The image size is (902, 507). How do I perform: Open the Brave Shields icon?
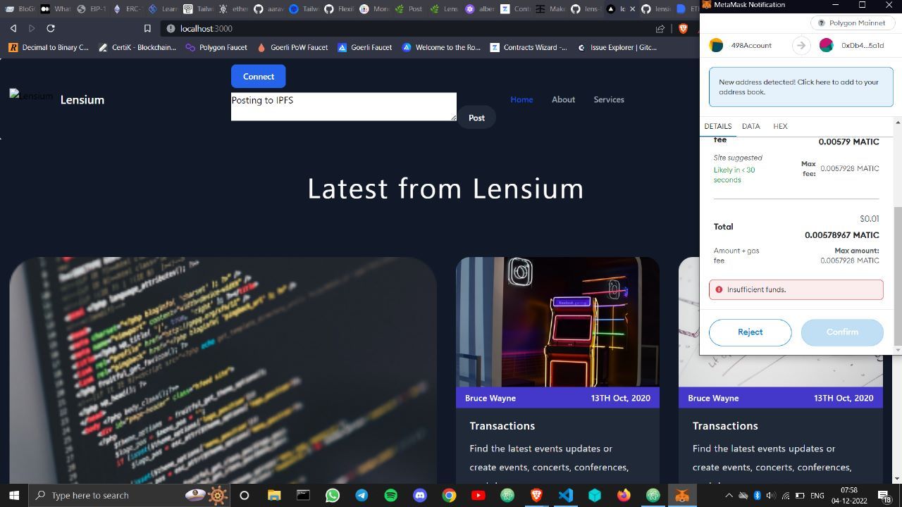point(683,28)
